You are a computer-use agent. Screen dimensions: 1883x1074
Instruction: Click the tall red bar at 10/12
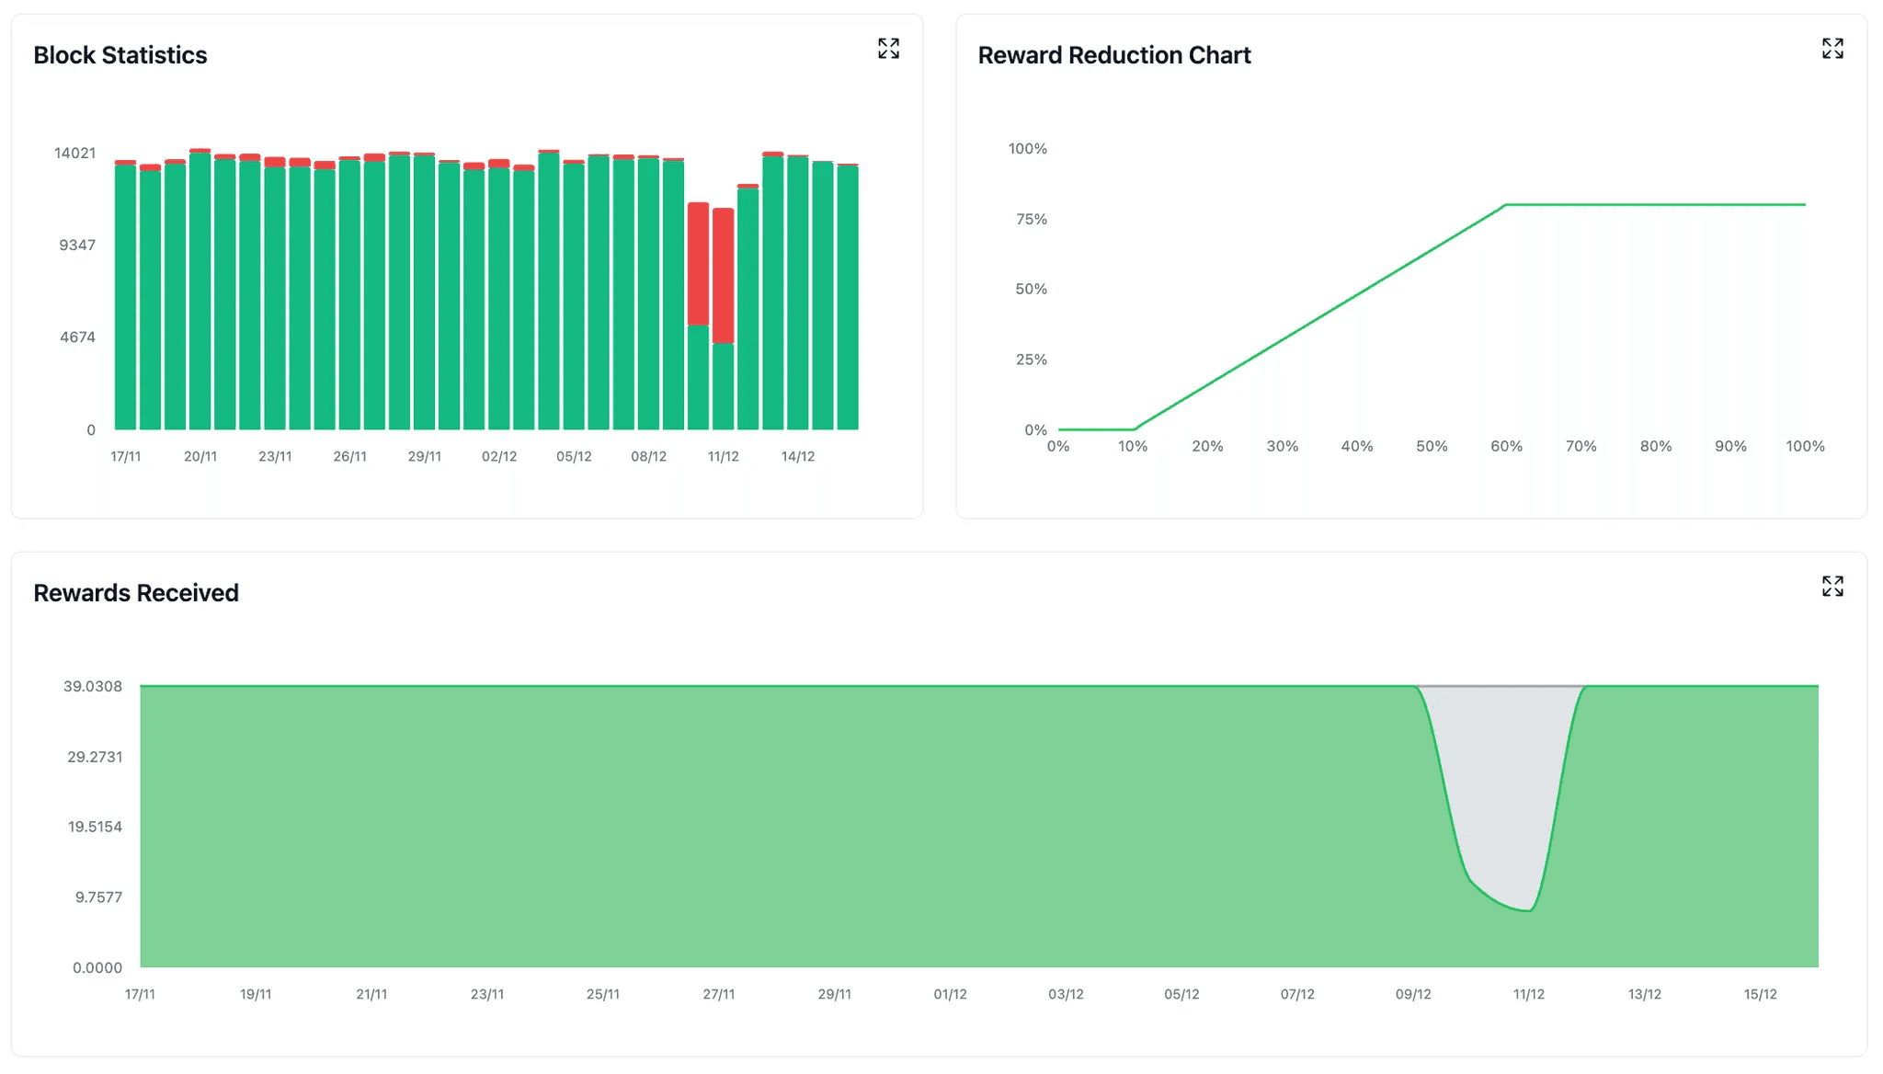tap(698, 263)
